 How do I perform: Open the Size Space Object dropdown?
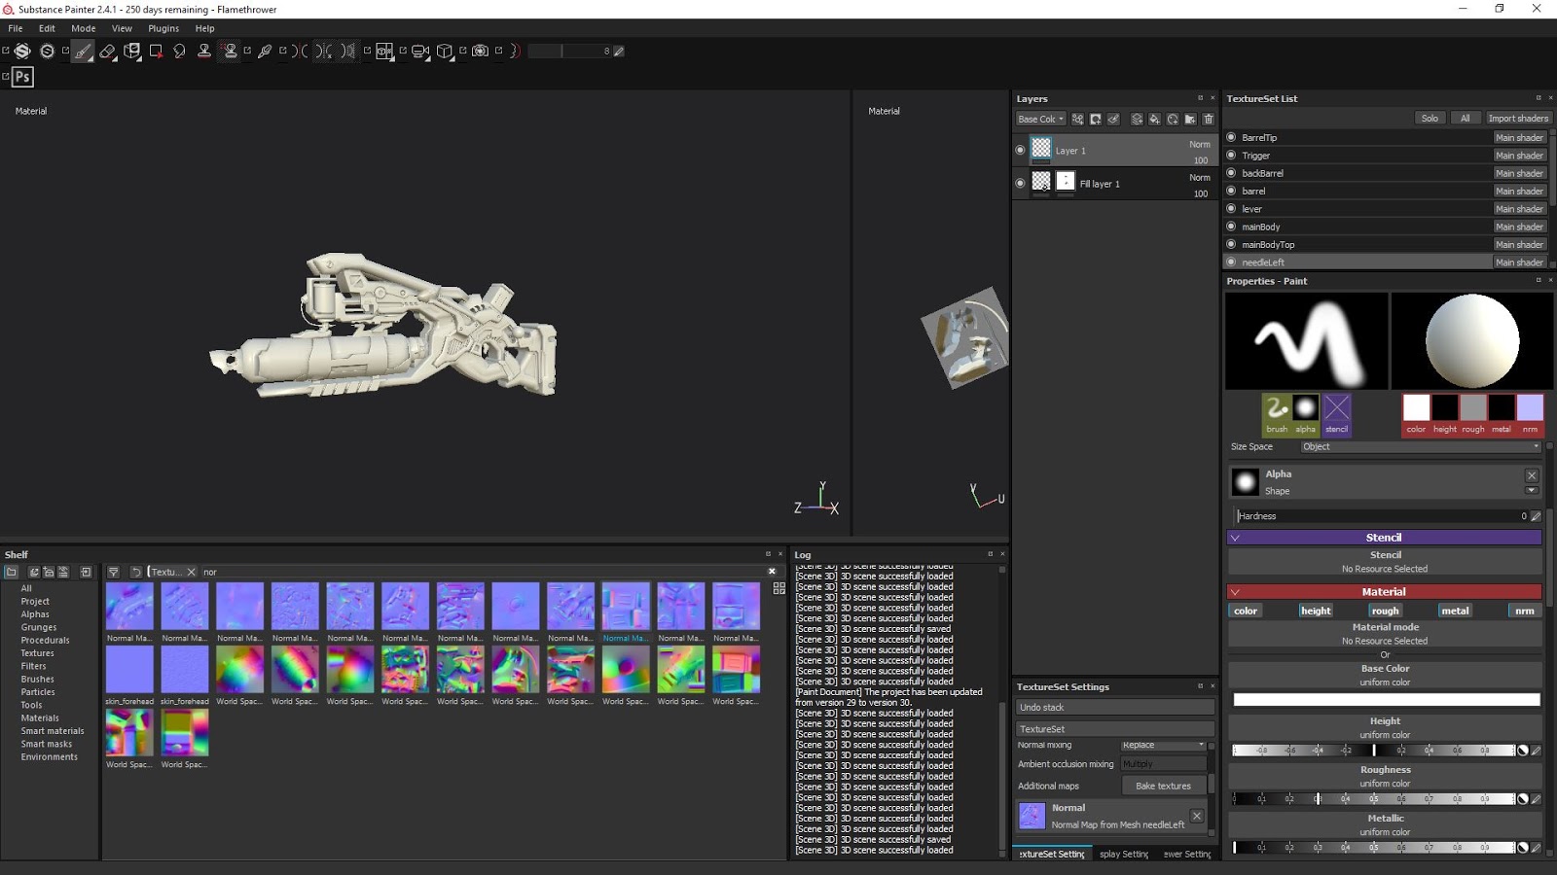pos(1420,447)
